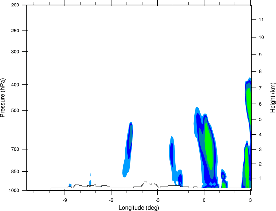Click the -6 longitude tick label

click(111, 200)
